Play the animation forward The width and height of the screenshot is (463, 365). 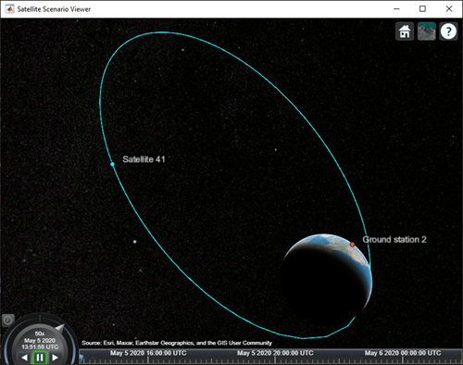tap(55, 358)
